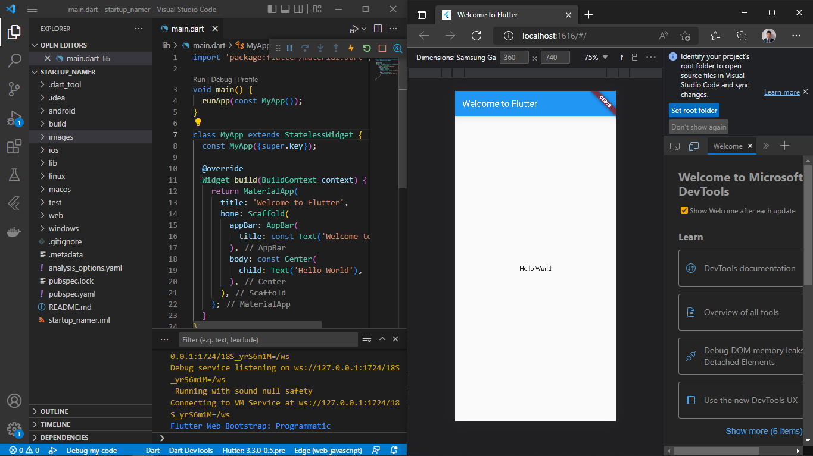Click the debug console filter field

(268, 339)
